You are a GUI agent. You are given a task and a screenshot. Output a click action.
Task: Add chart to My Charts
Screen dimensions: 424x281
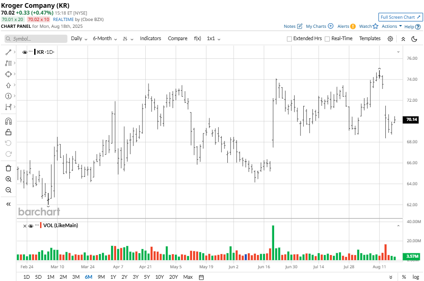click(x=320, y=26)
